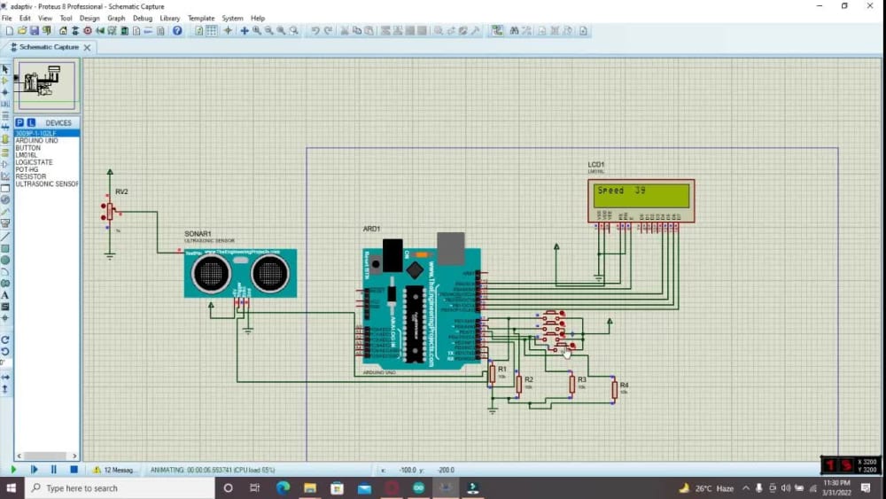Select the 2D Graphics Box tool
Viewport: 886px width, 499px height.
click(5, 249)
